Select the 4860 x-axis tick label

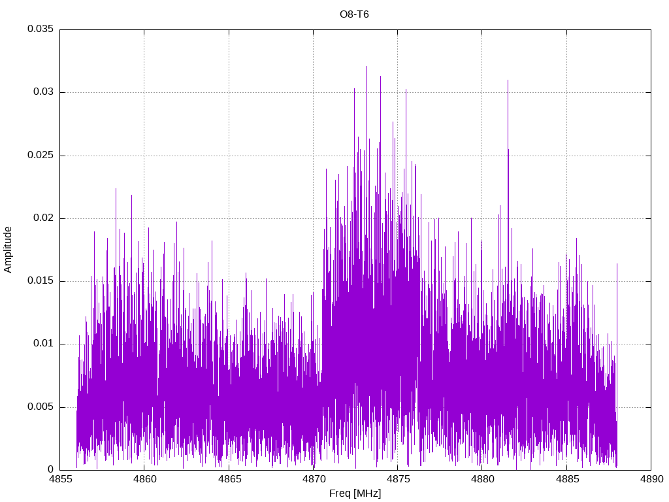pyautogui.click(x=144, y=479)
